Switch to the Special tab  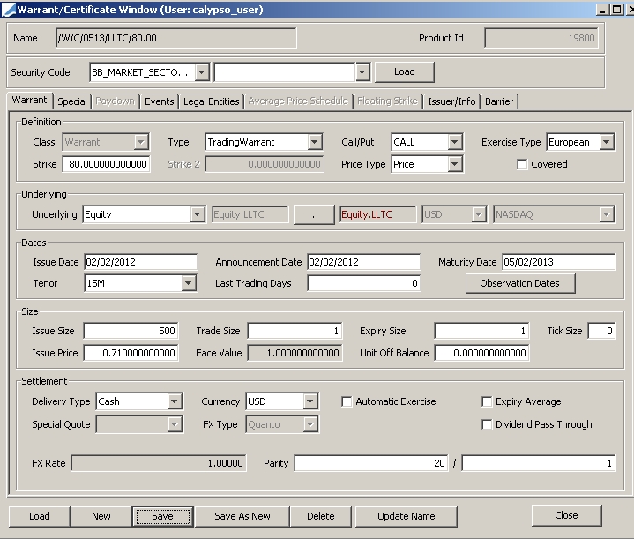pyautogui.click(x=72, y=101)
